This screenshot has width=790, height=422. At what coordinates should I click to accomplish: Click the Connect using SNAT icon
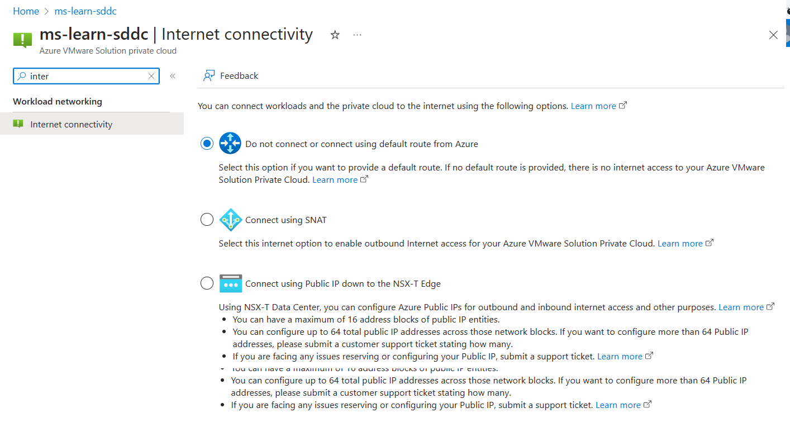click(x=230, y=220)
